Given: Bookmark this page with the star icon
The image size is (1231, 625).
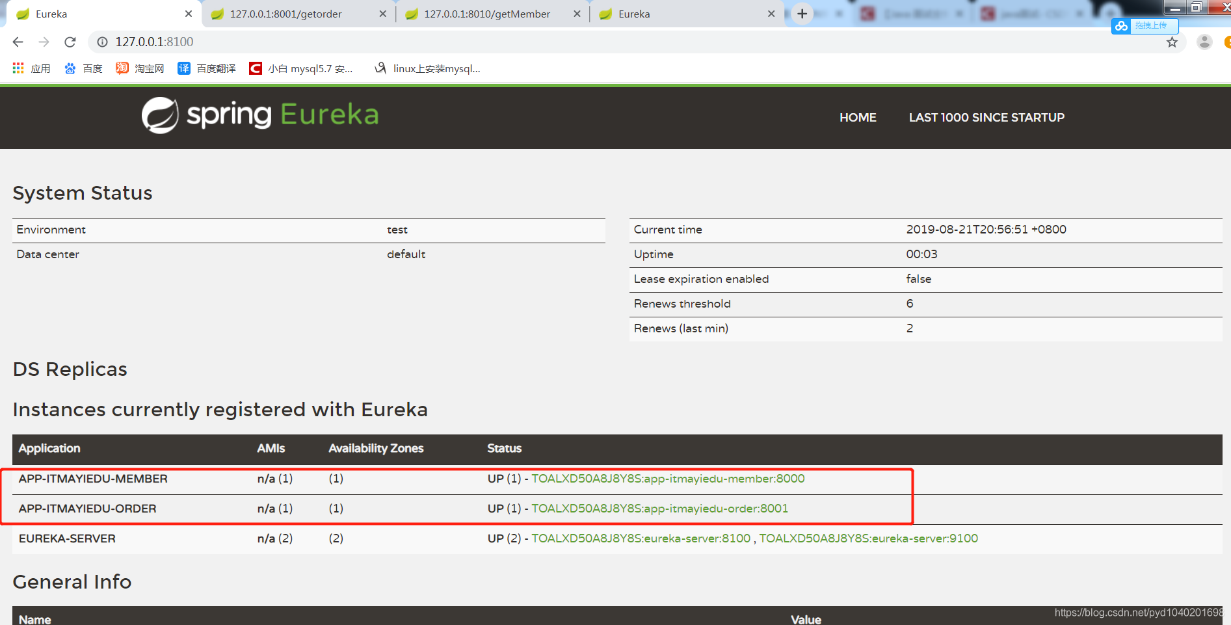Looking at the screenshot, I should coord(1172,42).
